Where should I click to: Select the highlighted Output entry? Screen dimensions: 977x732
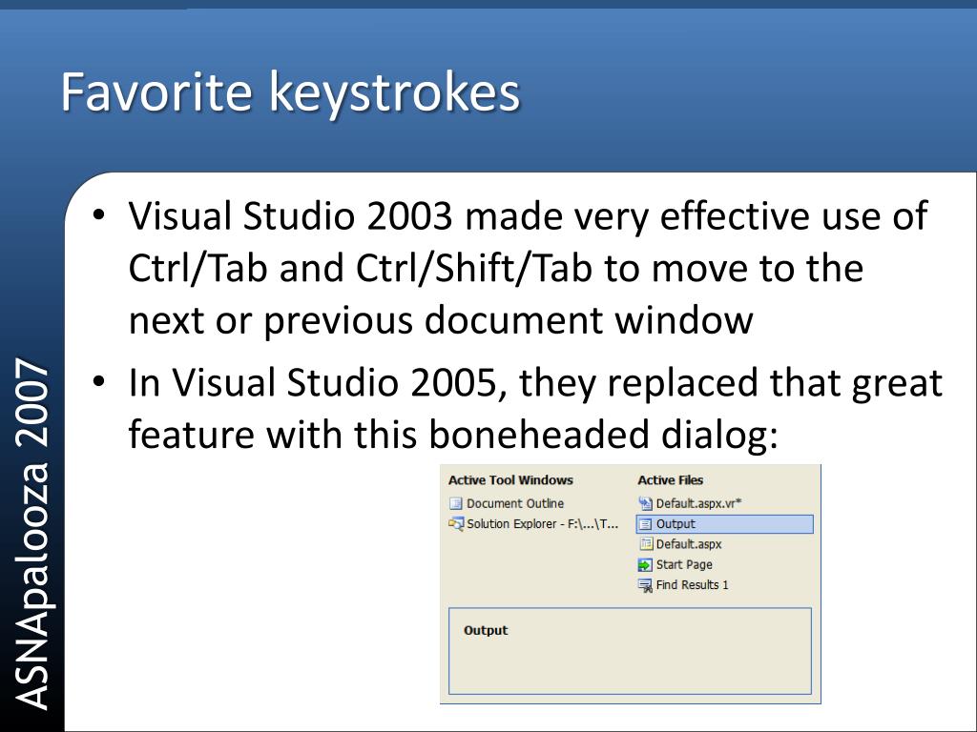pos(725,524)
